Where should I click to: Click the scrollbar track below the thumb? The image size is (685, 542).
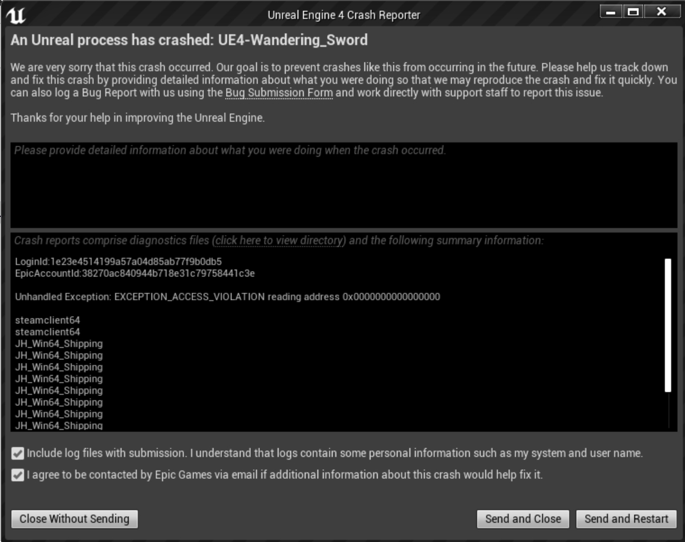pyautogui.click(x=668, y=412)
